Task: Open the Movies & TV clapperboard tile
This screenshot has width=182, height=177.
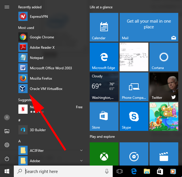Action: 164,154
